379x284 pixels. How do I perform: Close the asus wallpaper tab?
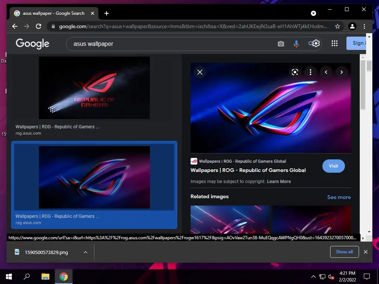click(x=92, y=13)
